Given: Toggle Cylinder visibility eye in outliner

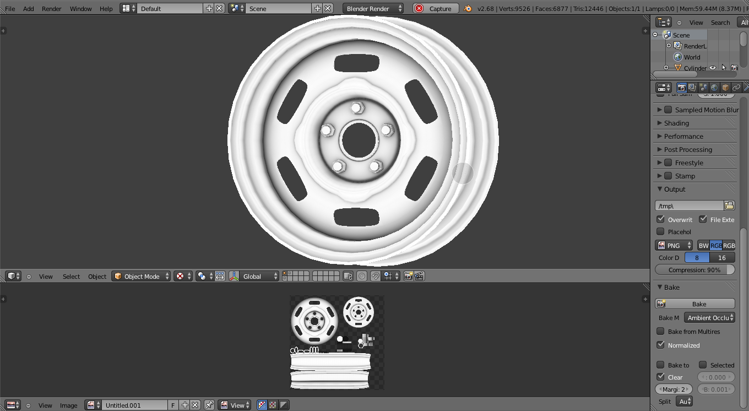Looking at the screenshot, I should pos(712,68).
